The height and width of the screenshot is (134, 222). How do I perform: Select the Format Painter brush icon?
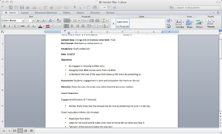tap(52, 7)
